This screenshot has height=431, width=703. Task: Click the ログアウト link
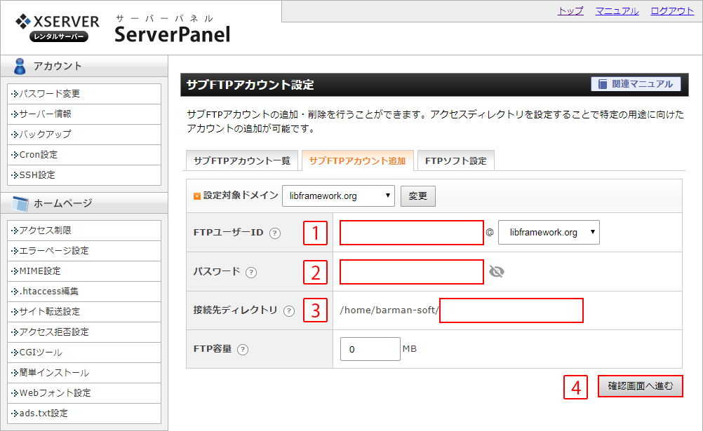point(671,12)
